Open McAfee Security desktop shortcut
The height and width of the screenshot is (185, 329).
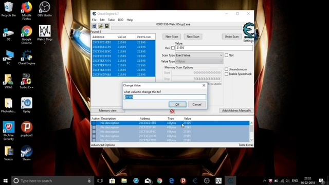8,131
